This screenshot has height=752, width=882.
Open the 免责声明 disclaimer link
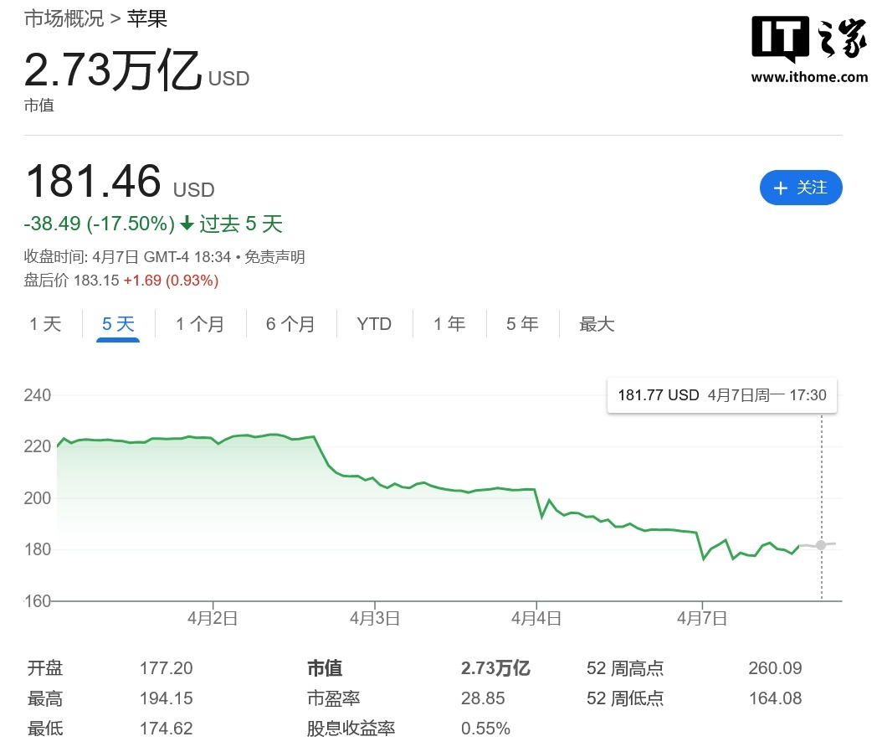pos(274,257)
